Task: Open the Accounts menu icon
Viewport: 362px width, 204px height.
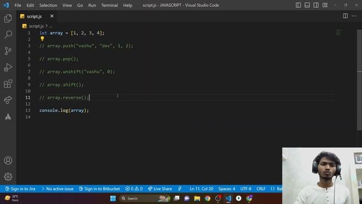Action: [8, 160]
